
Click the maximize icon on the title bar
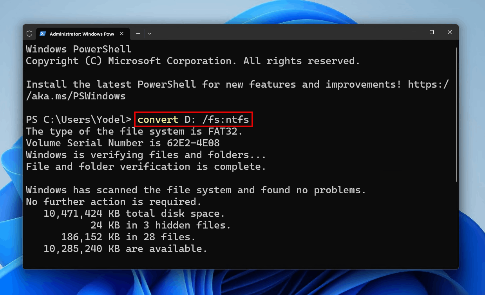[432, 32]
